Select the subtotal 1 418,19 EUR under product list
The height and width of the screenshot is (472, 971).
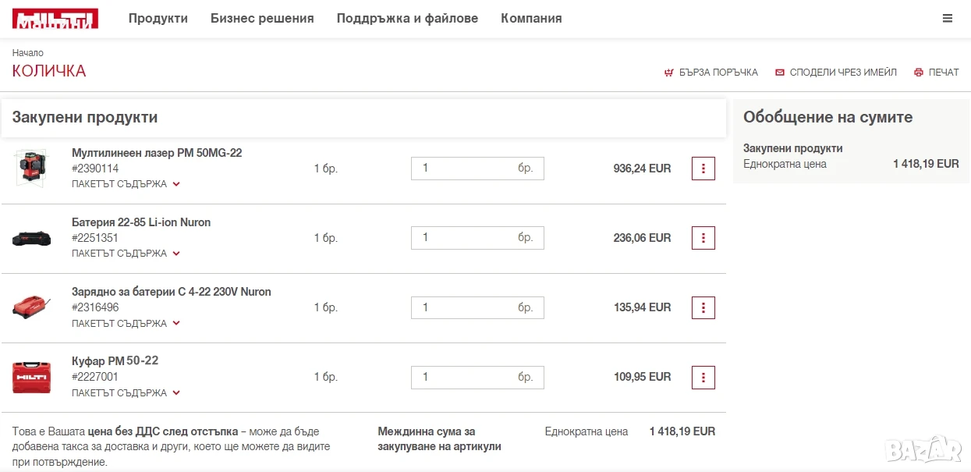[x=682, y=431]
